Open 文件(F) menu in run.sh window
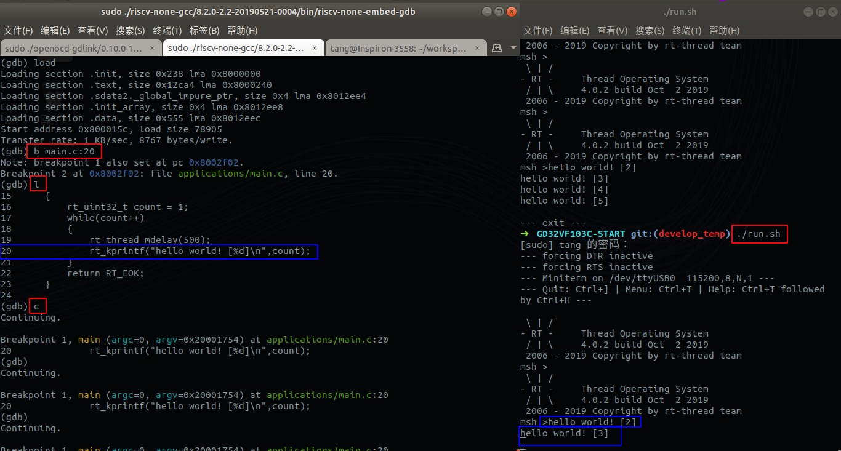Image resolution: width=841 pixels, height=451 pixels. tap(538, 31)
